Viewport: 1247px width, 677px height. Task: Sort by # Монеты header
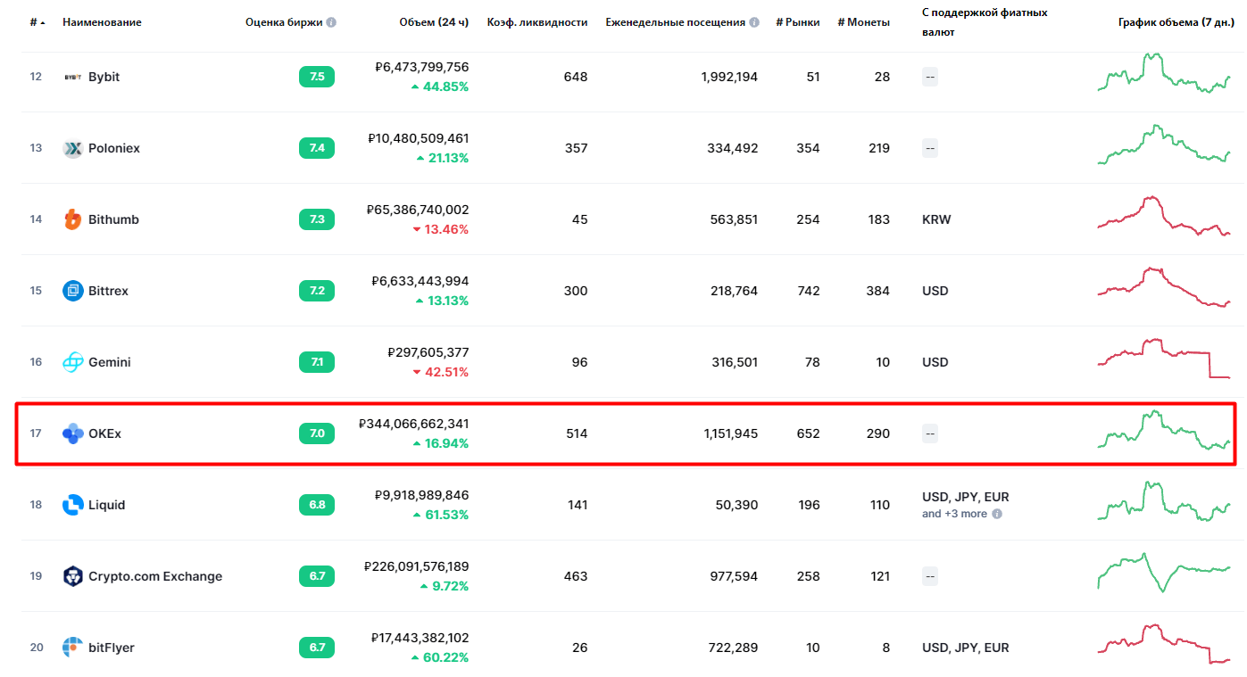(x=863, y=22)
